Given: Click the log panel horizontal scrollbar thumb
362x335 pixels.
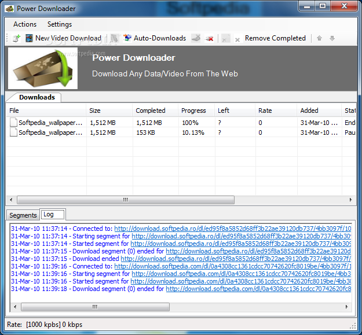Looking at the screenshot, I should click(x=95, y=307).
